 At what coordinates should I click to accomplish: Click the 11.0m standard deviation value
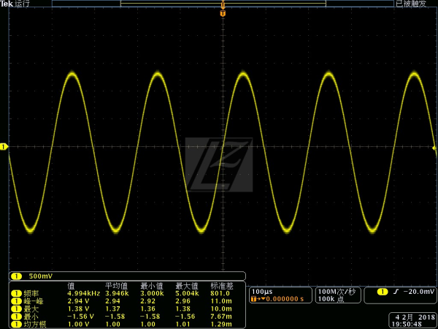tap(221, 301)
